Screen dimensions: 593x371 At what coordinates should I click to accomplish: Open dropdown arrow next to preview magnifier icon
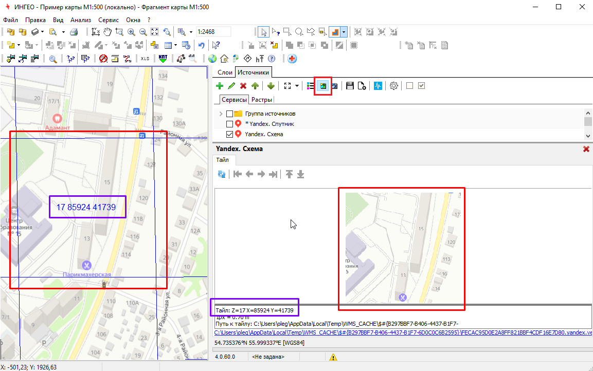coord(63,32)
